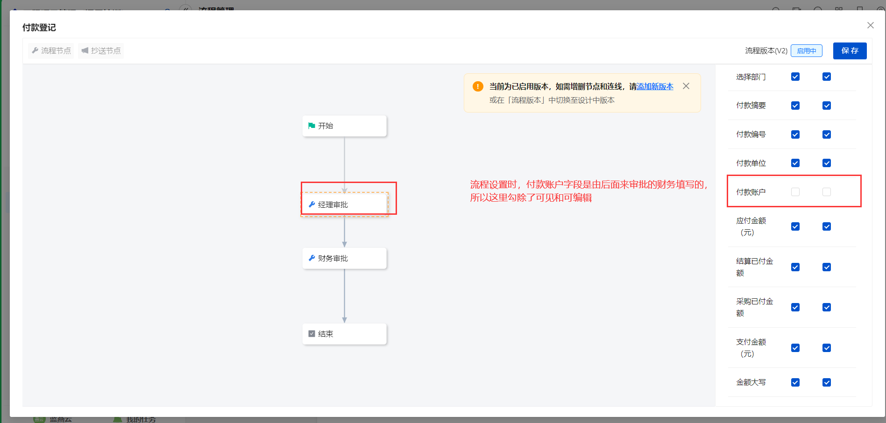Uncheck first 支付金额(元) checkbox
The height and width of the screenshot is (423, 886).
(795, 348)
